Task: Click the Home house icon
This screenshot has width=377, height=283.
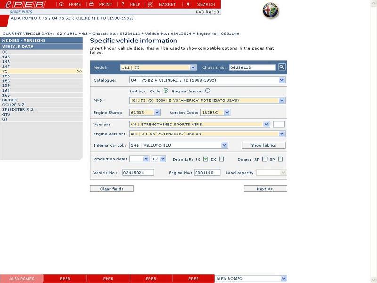Action: (x=62, y=4)
